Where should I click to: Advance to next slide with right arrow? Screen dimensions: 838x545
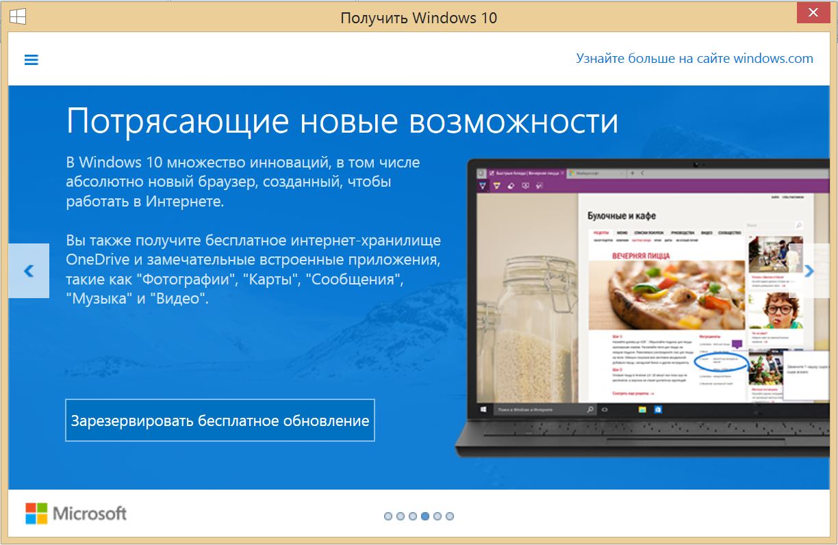[809, 271]
